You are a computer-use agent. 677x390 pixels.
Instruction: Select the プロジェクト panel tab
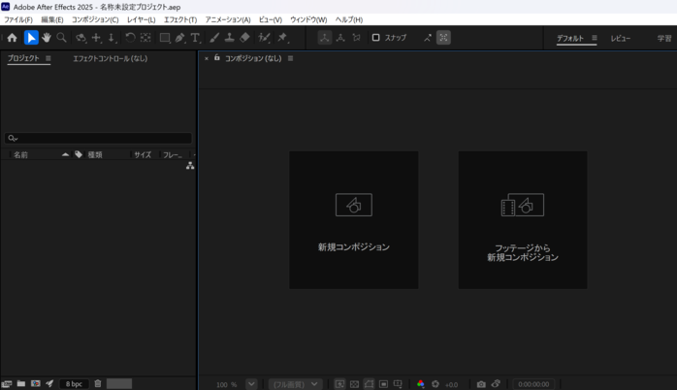pos(23,58)
